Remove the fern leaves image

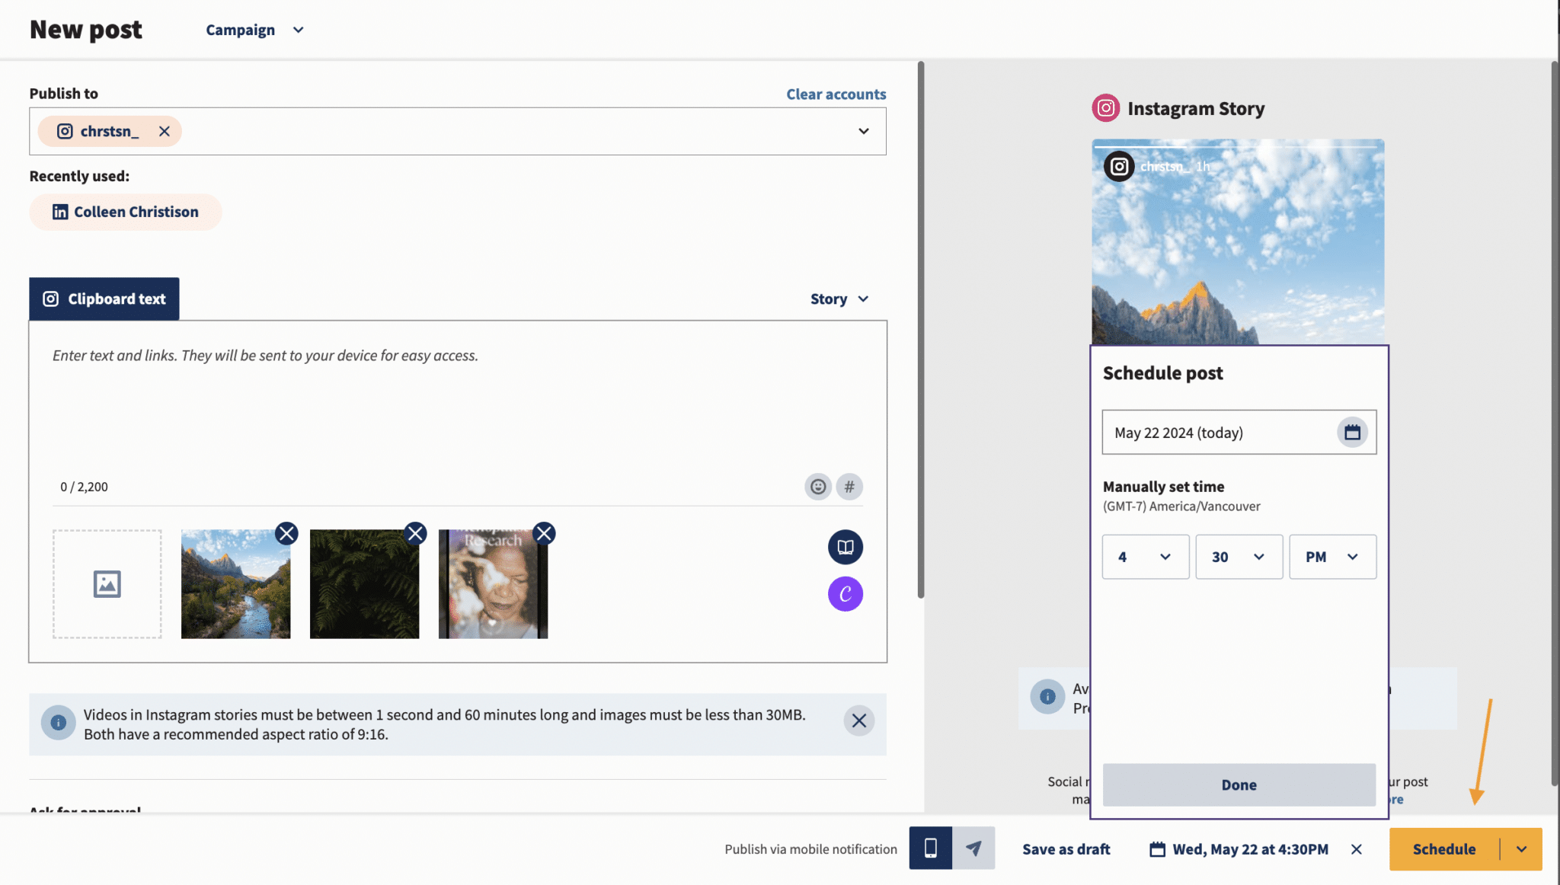click(415, 533)
